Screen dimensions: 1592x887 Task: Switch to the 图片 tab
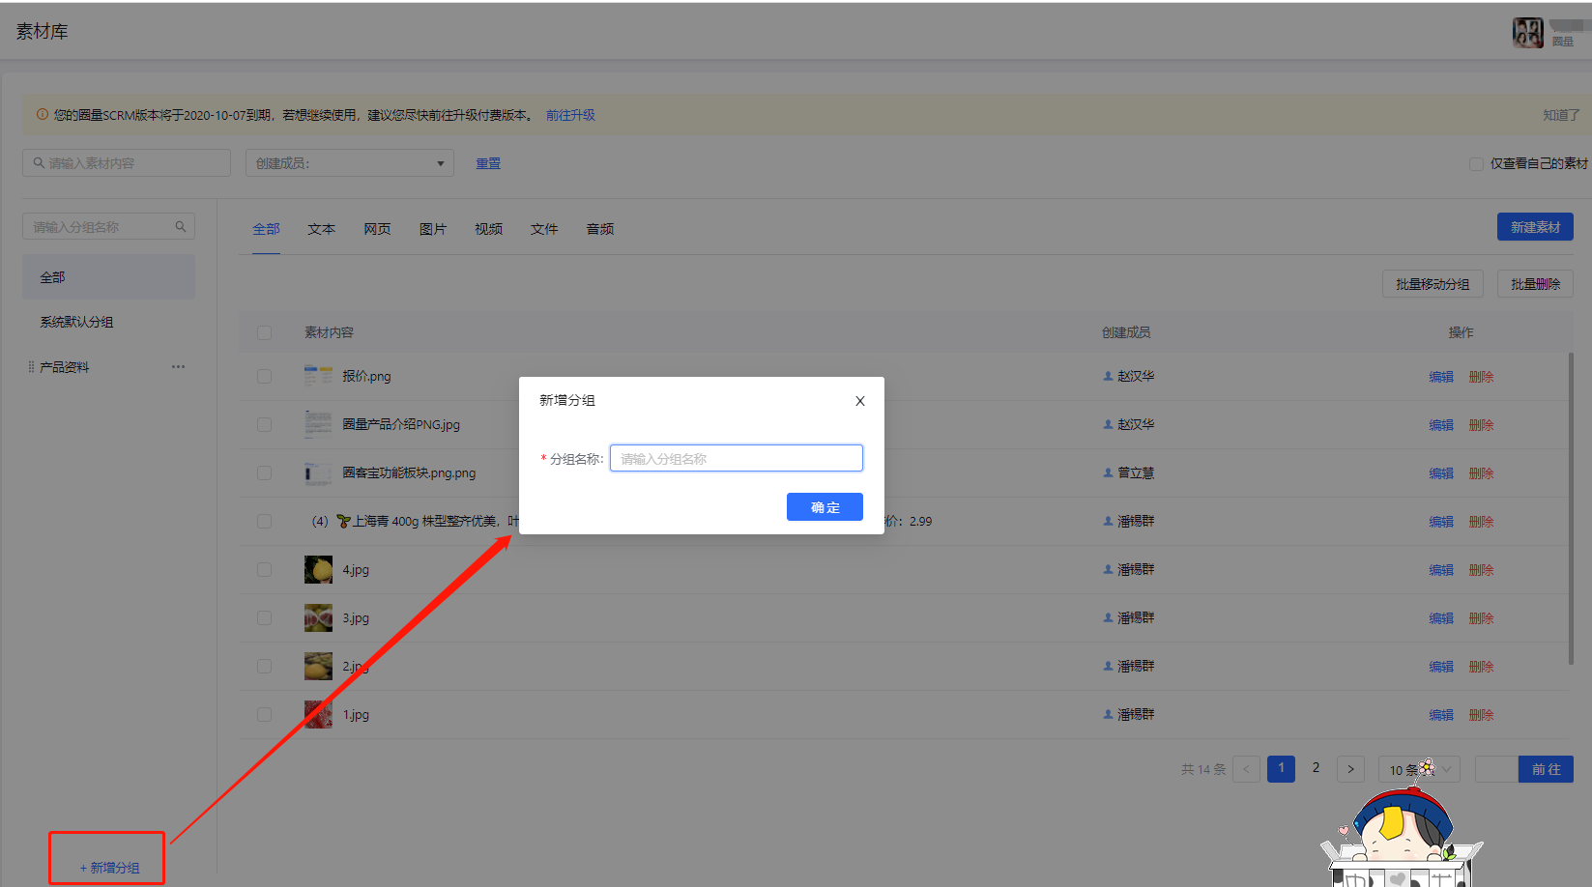432,229
